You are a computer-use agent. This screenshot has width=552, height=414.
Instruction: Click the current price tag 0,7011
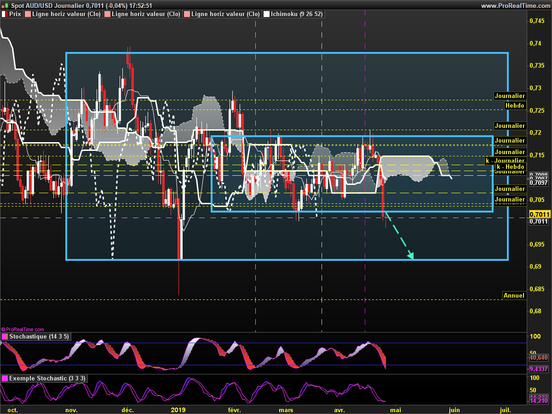click(x=538, y=214)
